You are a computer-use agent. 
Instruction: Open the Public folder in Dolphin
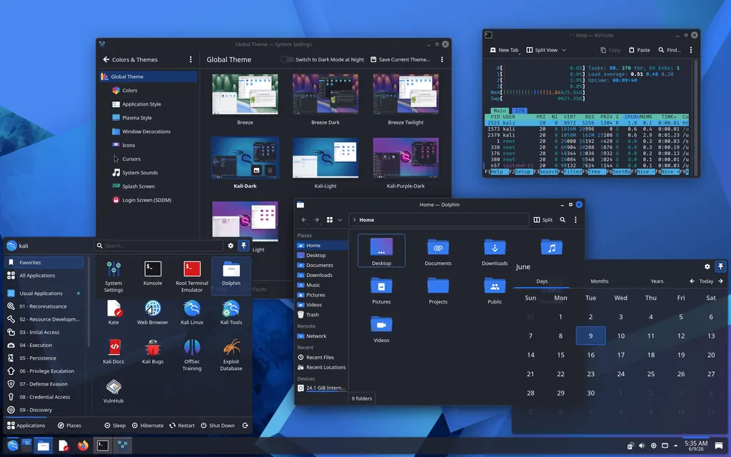pyautogui.click(x=495, y=291)
